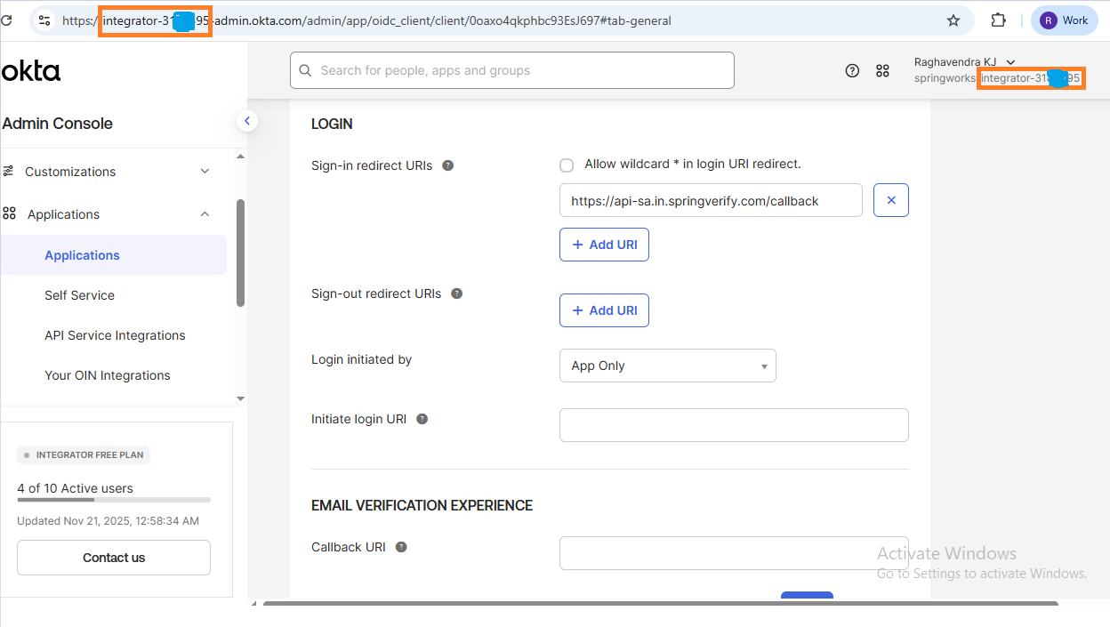Open the Login initiated by dropdown
This screenshot has height=627, width=1110.
(x=667, y=366)
